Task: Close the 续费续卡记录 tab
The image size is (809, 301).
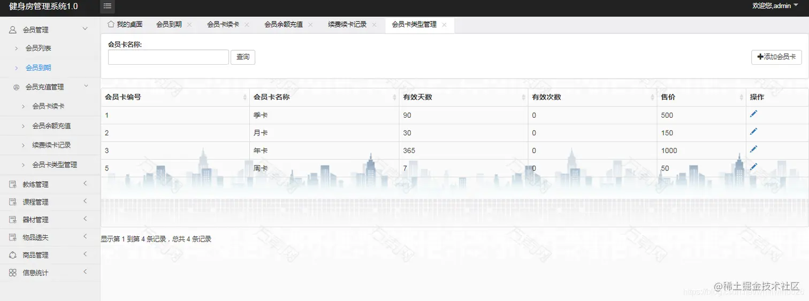Action: click(x=374, y=25)
